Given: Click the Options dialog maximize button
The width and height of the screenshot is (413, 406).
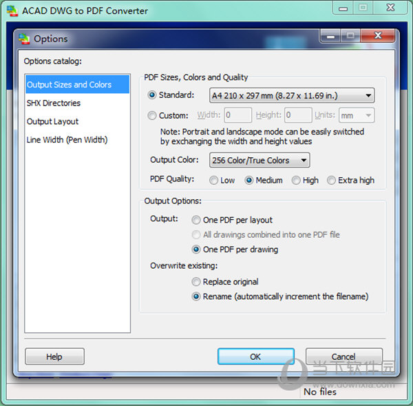Looking at the screenshot, I should pyautogui.click(x=351, y=36).
